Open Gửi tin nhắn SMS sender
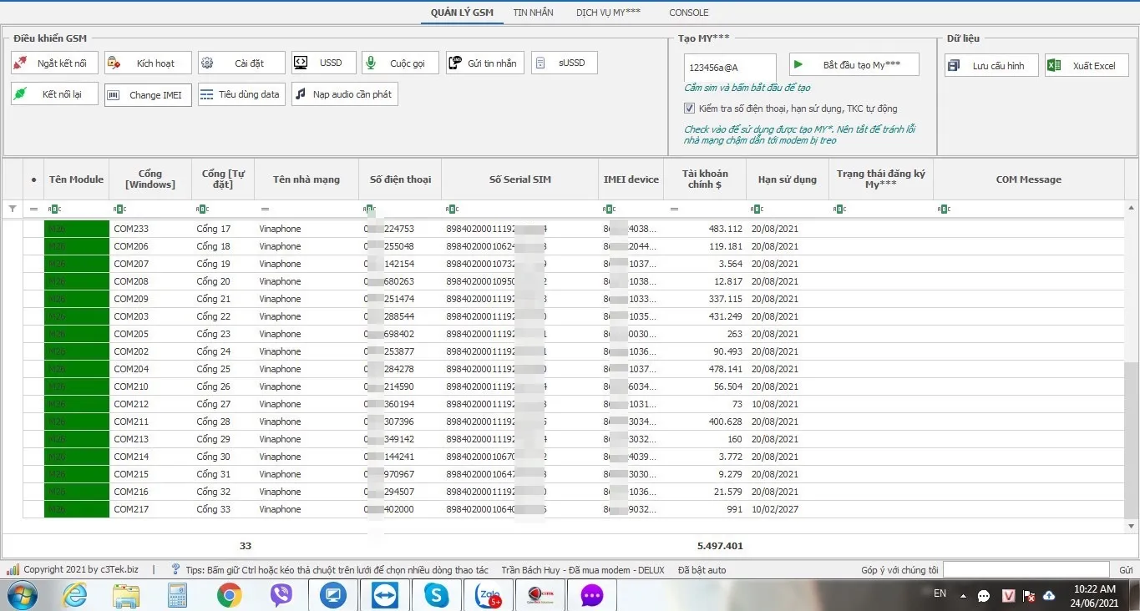The height and width of the screenshot is (611, 1140). (484, 63)
